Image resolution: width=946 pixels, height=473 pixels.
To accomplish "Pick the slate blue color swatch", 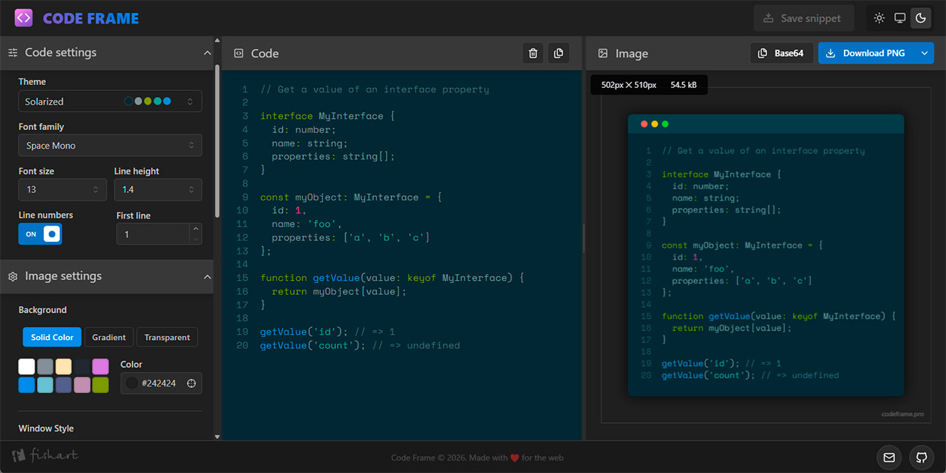I will (64, 385).
